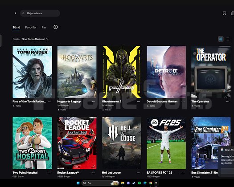
Task: Switch library to grid view
Action: pos(221,39)
